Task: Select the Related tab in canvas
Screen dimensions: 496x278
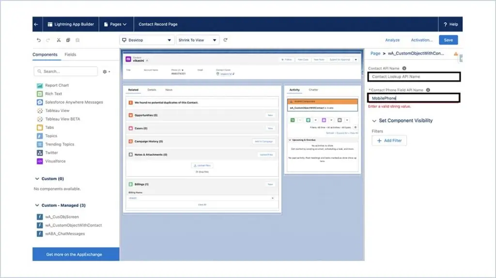Action: tap(133, 90)
